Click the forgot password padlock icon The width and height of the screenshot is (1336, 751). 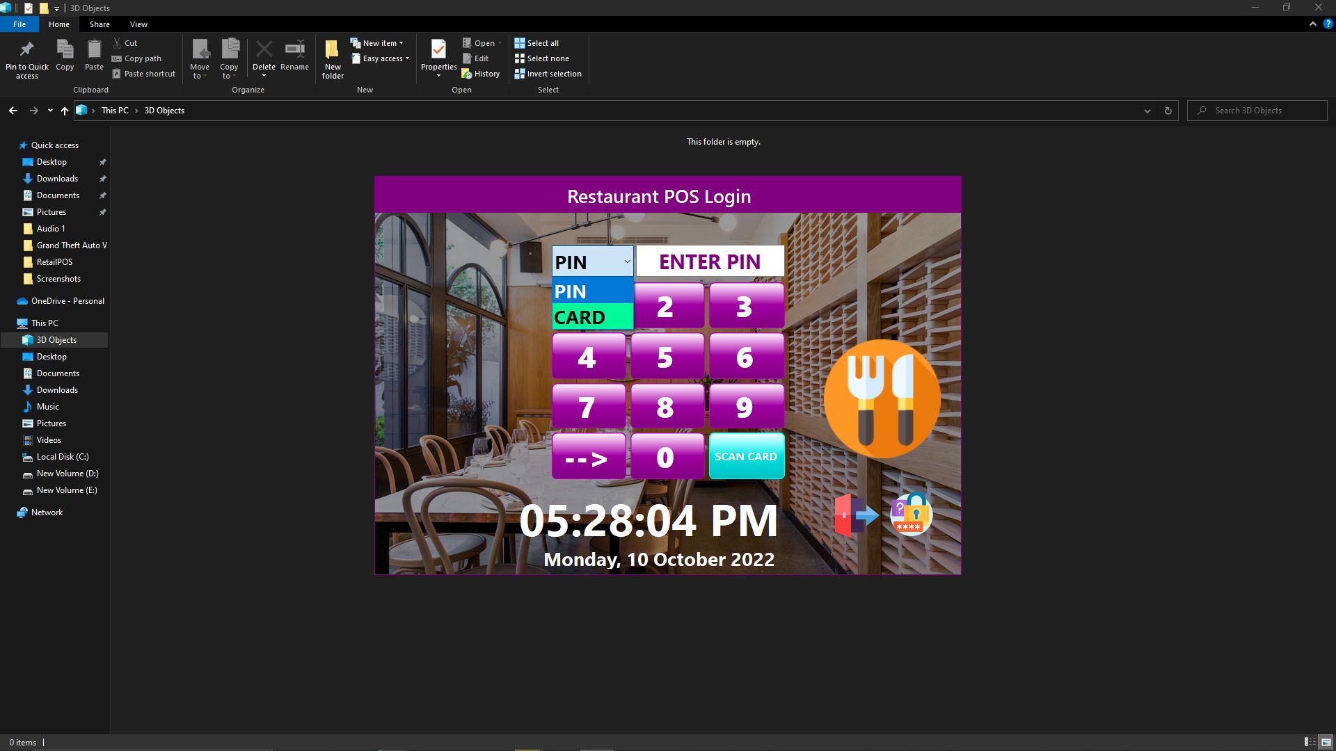click(911, 514)
